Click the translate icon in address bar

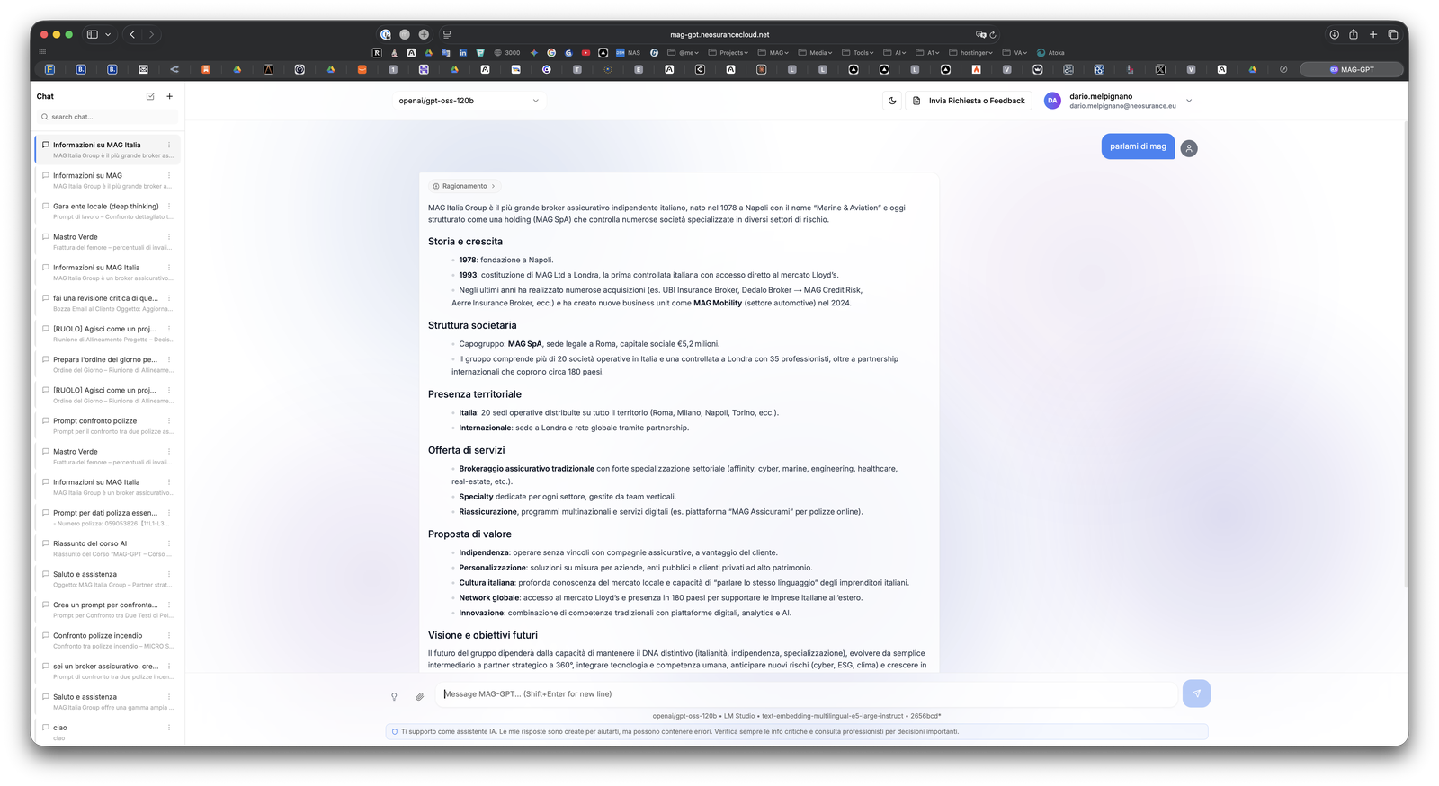pyautogui.click(x=981, y=35)
